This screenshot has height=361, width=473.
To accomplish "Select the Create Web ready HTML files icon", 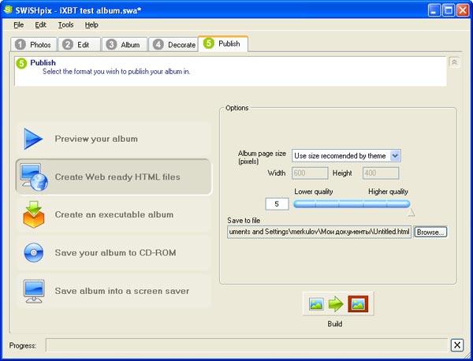I will pyautogui.click(x=34, y=177).
